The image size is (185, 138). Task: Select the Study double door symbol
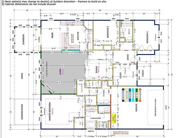(x=125, y=67)
